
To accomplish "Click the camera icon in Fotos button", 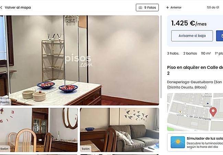I will 140,8.
